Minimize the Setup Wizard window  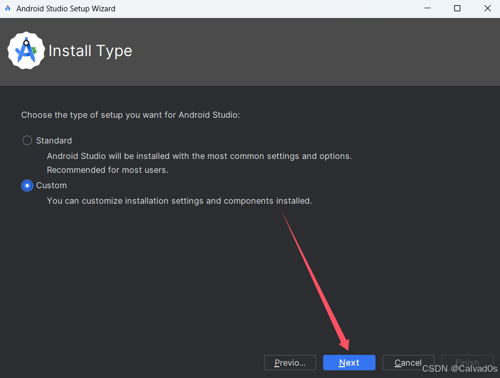click(427, 8)
